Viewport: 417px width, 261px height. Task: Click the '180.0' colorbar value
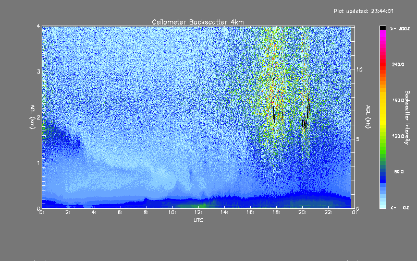click(398, 100)
